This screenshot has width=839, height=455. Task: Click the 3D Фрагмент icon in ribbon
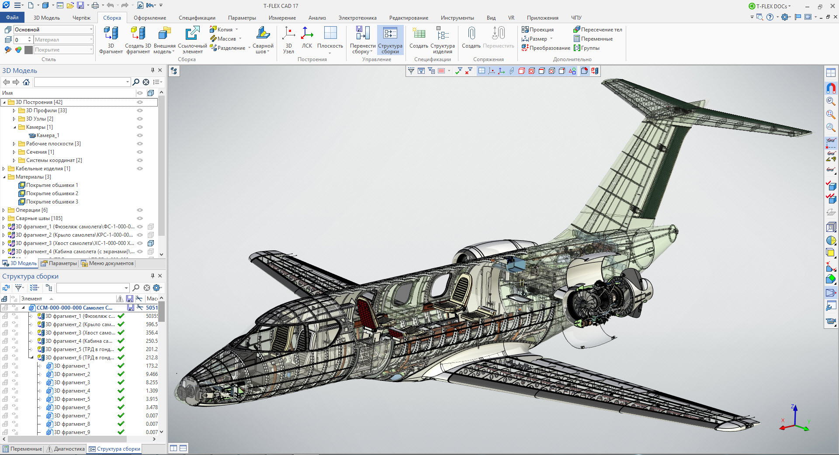111,34
